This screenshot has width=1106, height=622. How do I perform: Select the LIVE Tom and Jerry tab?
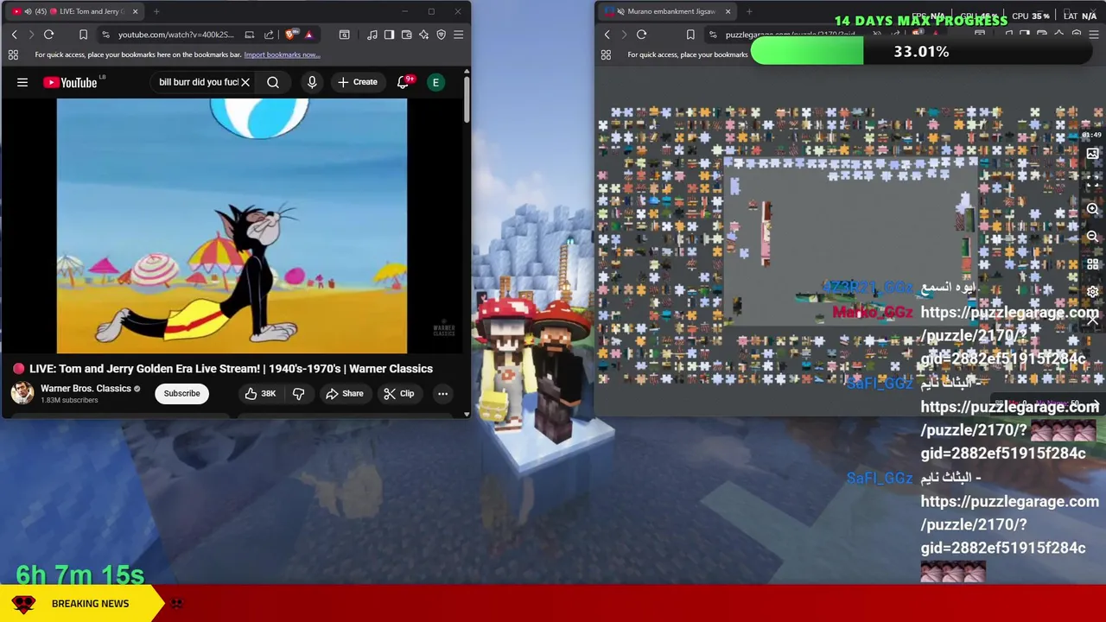76,11
